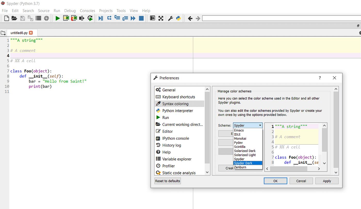Open the File menu
This screenshot has width=361, height=209.
[5, 11]
